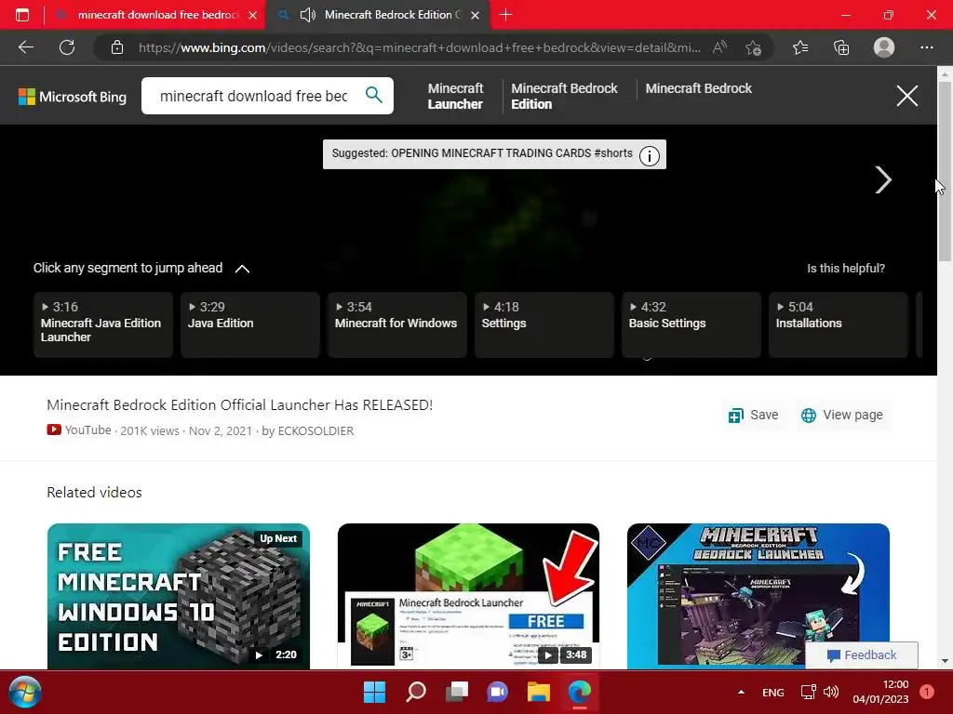Image resolution: width=953 pixels, height=714 pixels.
Task: Open the Favorites list icon
Action: pyautogui.click(x=800, y=47)
